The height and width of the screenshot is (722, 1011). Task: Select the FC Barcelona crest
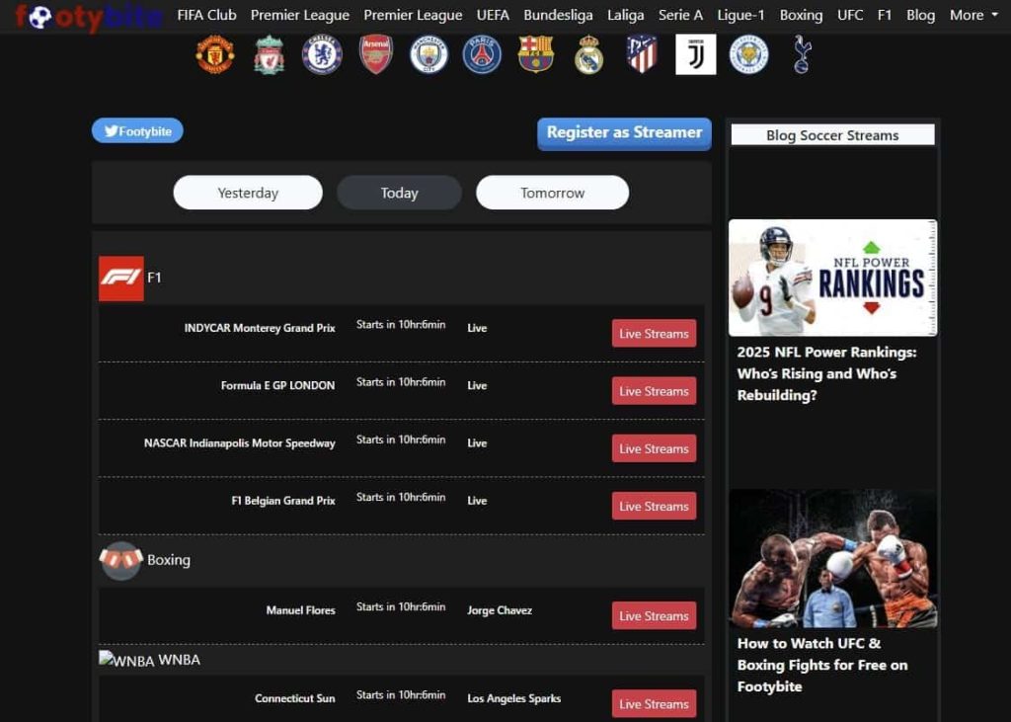[536, 54]
